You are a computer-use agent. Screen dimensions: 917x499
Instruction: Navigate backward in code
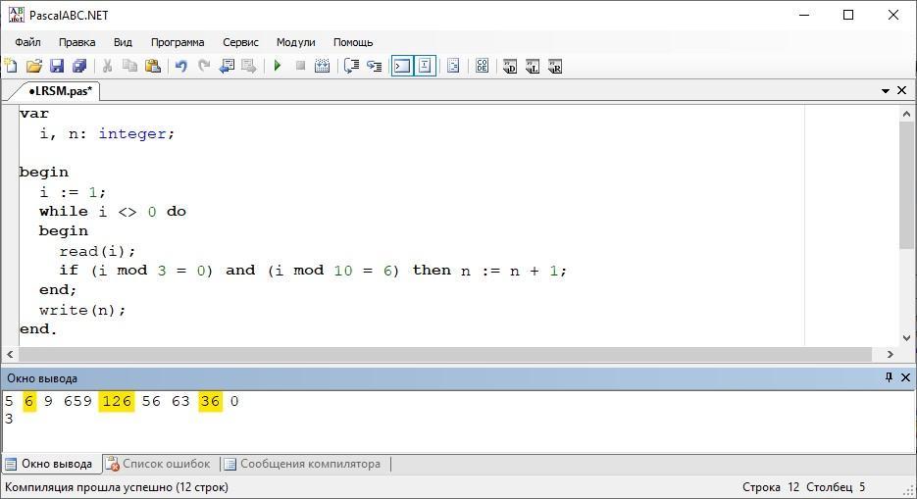[x=227, y=66]
